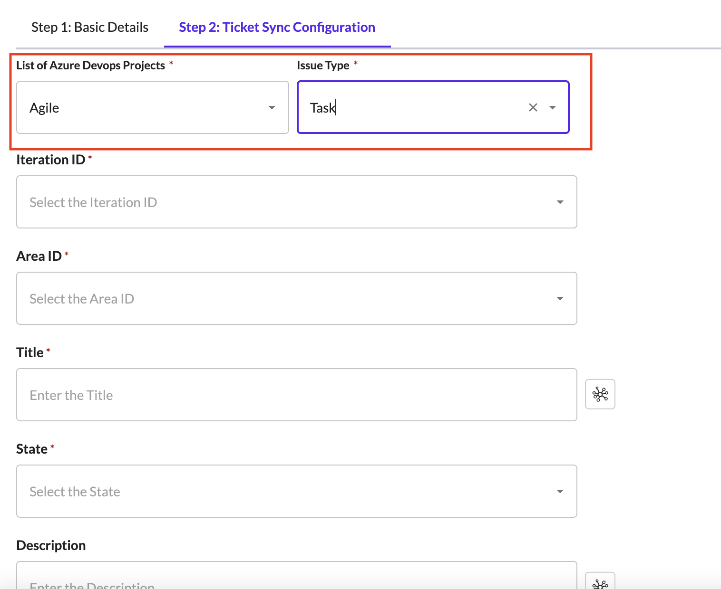This screenshot has width=721, height=589.
Task: Open the Area ID dropdown
Action: [297, 298]
